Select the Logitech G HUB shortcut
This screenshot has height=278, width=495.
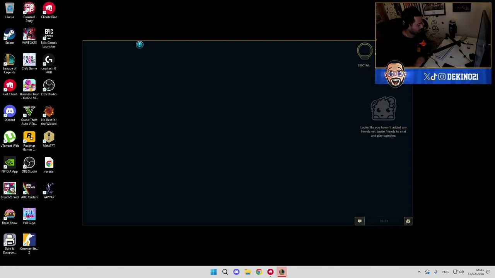click(x=49, y=64)
